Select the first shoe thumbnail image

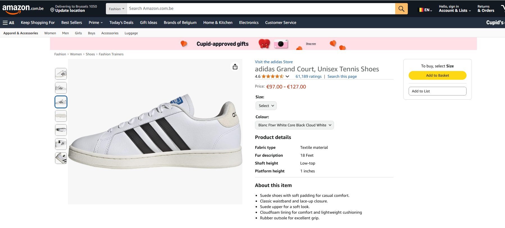(61, 74)
